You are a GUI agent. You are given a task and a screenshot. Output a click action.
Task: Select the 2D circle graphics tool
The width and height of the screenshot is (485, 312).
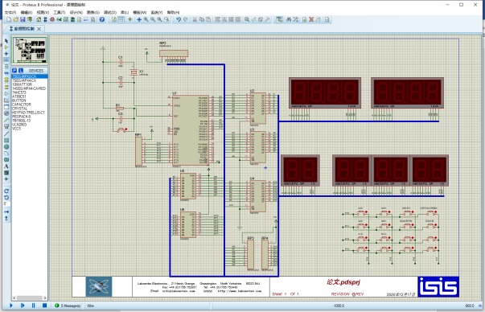point(6,147)
